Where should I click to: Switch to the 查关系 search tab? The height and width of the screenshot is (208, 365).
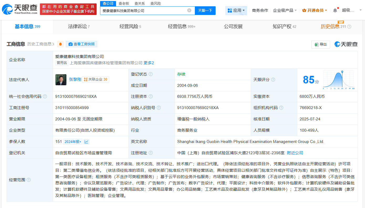point(140,3)
